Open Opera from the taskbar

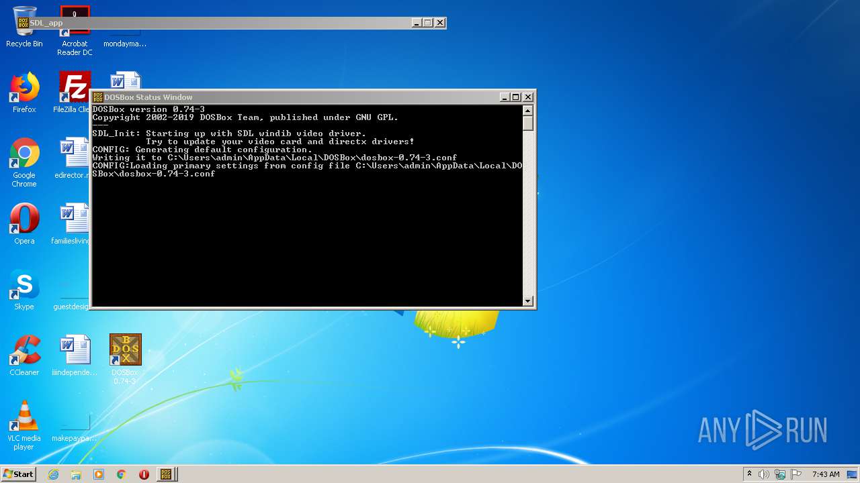point(144,474)
